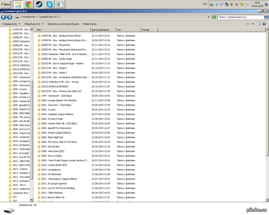Sort by the Имя column header
Image resolution: width=269 pixels, height=215 pixels.
pos(62,30)
